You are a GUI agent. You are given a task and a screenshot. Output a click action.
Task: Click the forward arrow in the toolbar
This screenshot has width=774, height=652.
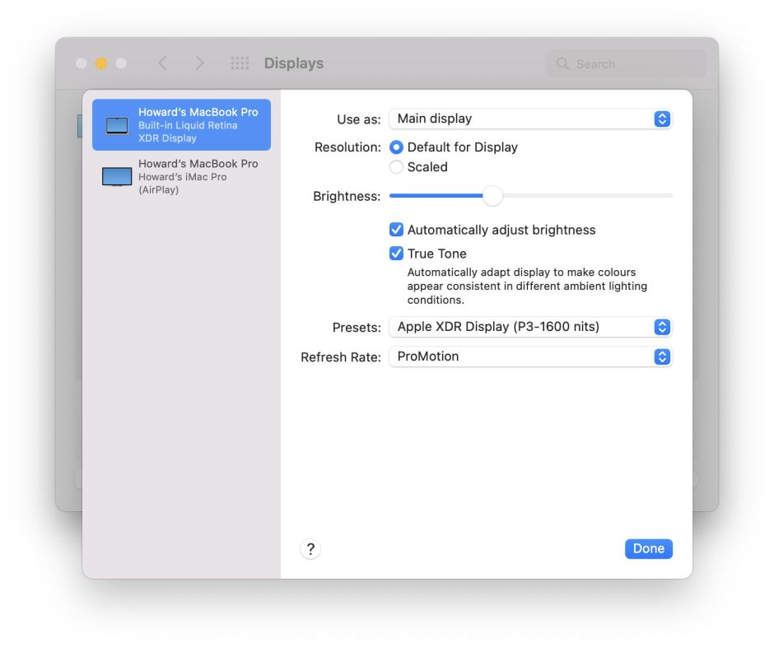pyautogui.click(x=199, y=63)
